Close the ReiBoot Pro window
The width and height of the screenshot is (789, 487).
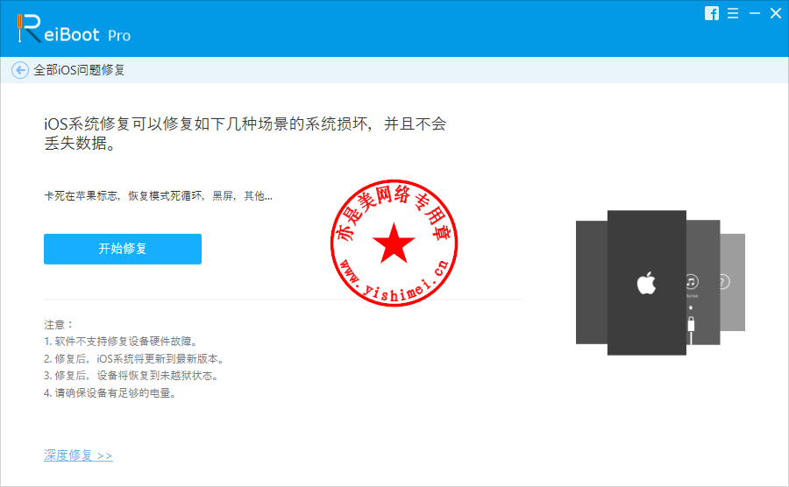click(x=776, y=13)
